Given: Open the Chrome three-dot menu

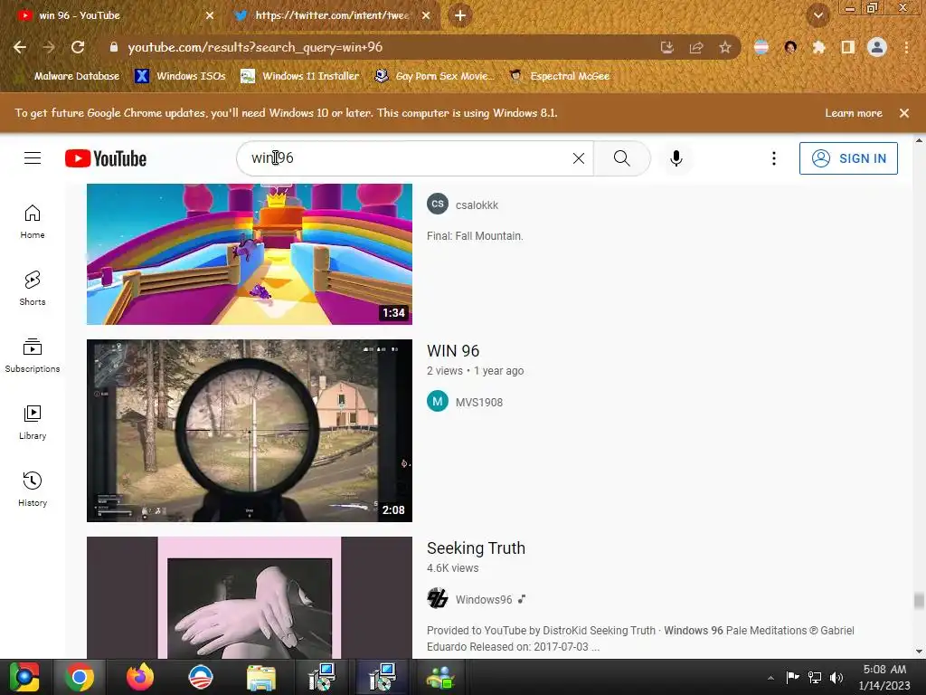Looking at the screenshot, I should coord(906,47).
